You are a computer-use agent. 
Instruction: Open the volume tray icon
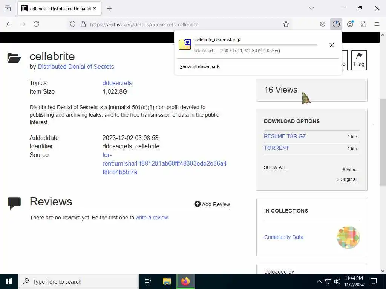point(337,281)
